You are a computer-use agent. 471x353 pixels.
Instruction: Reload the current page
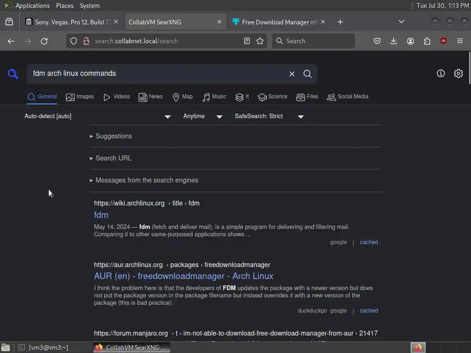44,41
